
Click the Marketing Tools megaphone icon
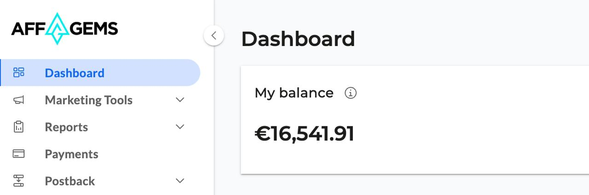[19, 100]
